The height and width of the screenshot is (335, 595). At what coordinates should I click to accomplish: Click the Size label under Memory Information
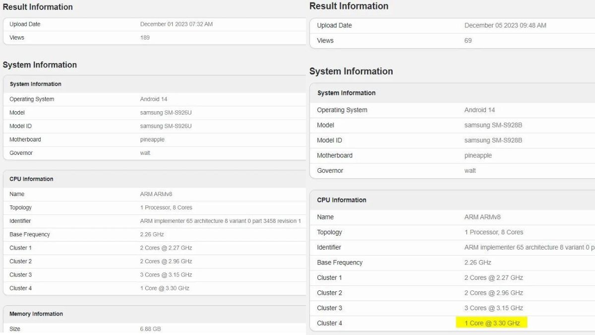coord(15,329)
